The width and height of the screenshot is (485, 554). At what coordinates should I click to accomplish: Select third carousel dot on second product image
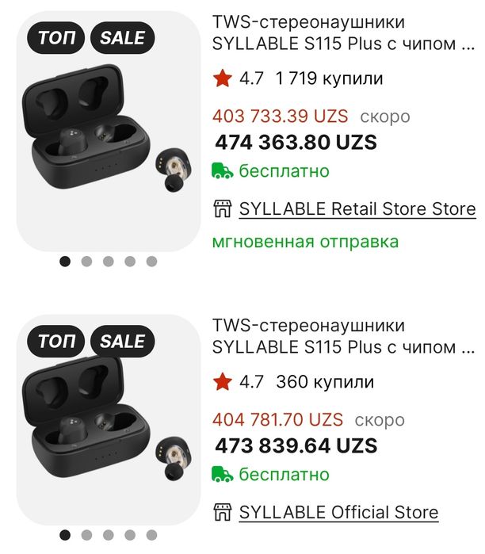point(108,535)
